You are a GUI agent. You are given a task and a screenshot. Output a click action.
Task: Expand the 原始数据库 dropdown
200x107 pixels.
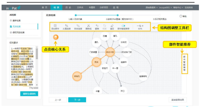[151, 8]
